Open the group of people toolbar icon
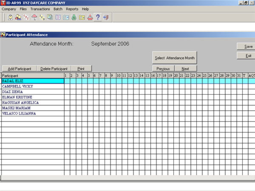The width and height of the screenshot is (255, 191). tap(18, 17)
